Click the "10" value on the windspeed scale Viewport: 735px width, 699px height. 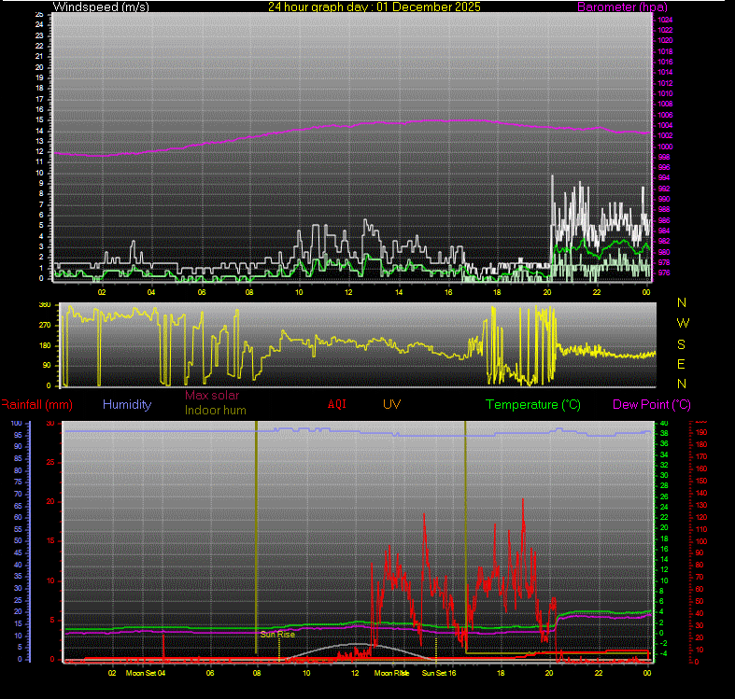click(39, 173)
